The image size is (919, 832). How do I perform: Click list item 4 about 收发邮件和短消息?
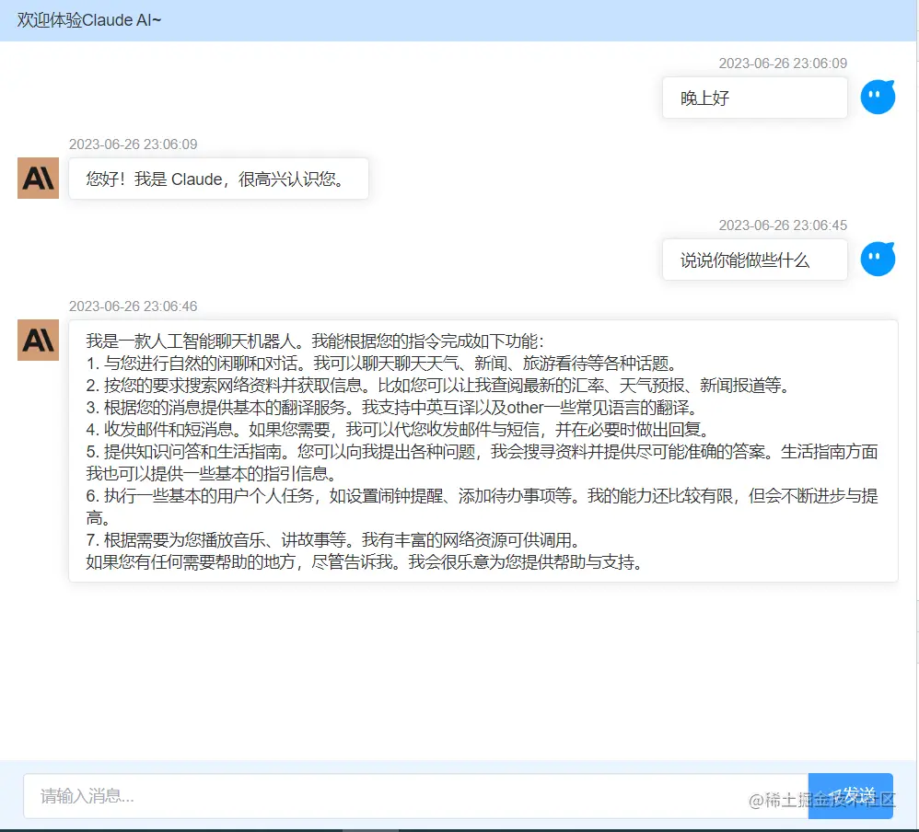398,430
